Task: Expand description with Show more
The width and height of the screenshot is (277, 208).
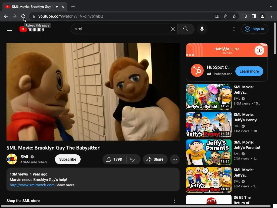Action: click(x=65, y=185)
